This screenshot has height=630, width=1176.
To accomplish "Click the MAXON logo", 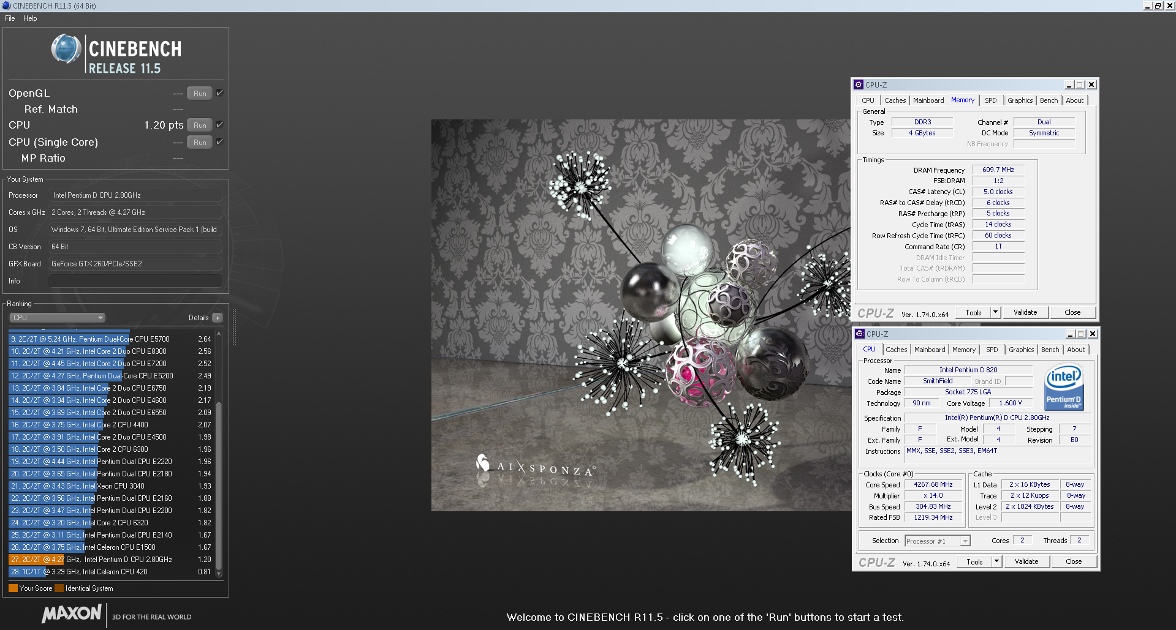I will point(72,614).
